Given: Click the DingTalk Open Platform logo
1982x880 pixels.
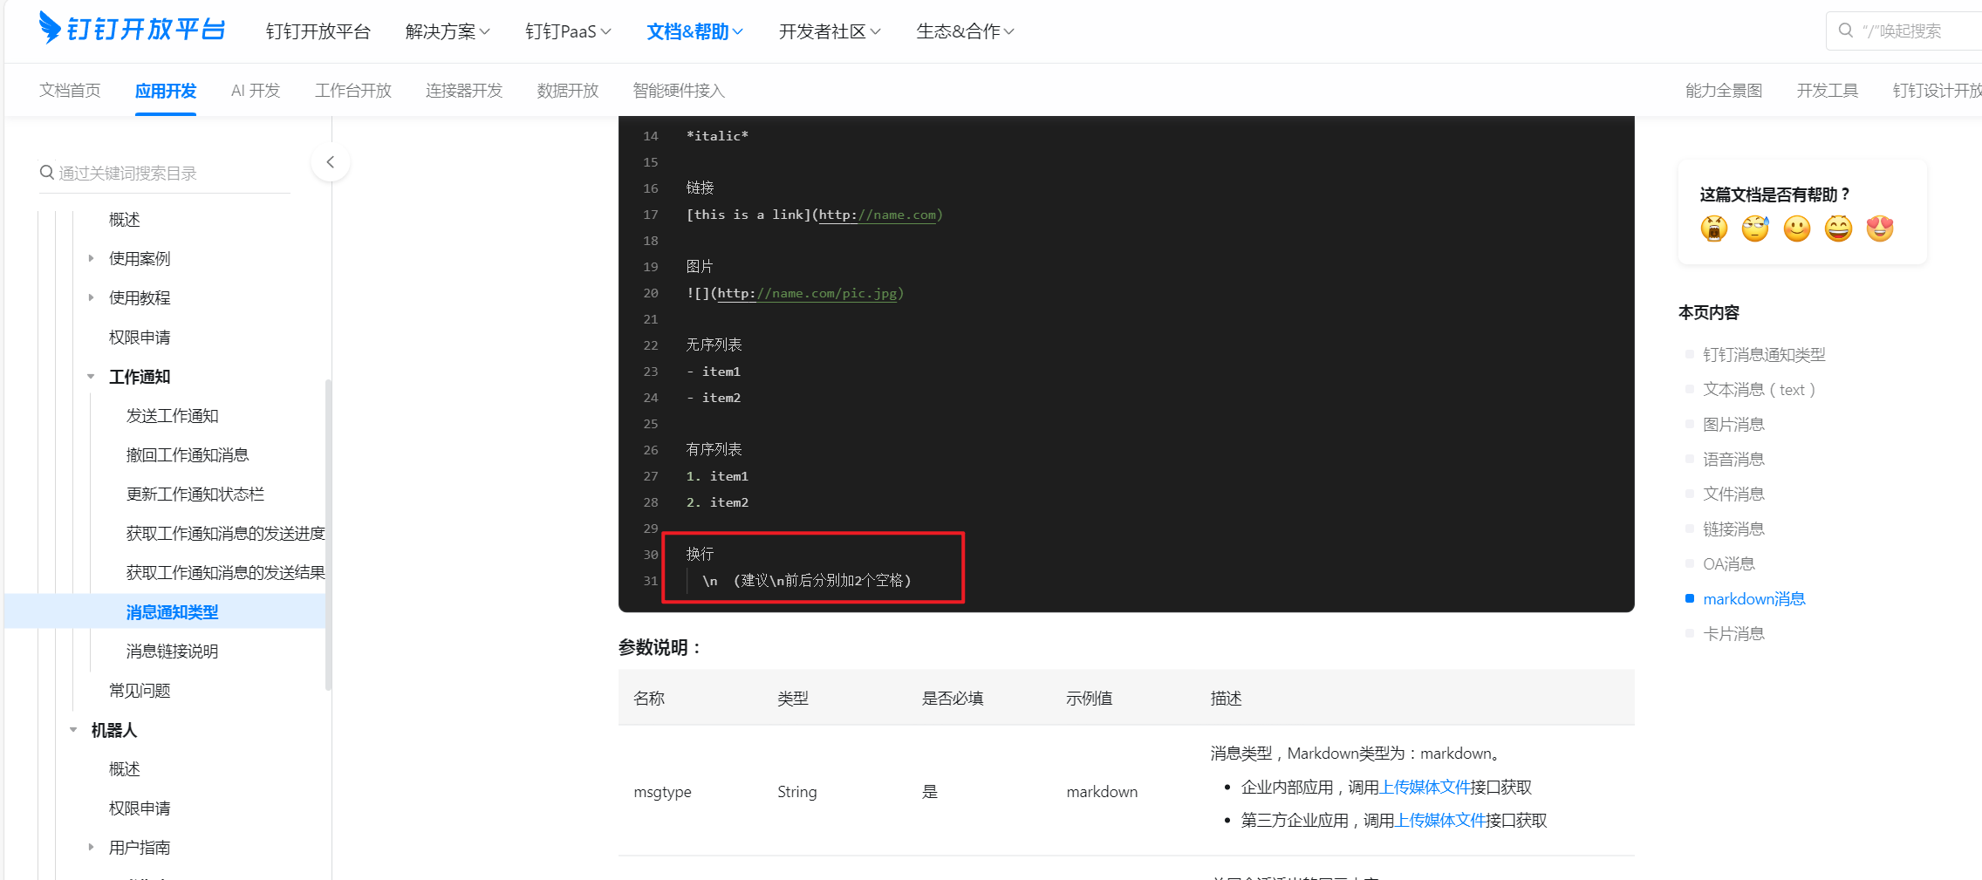Looking at the screenshot, I should point(133,29).
